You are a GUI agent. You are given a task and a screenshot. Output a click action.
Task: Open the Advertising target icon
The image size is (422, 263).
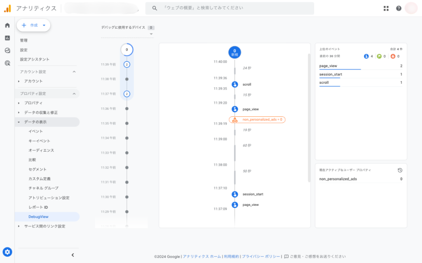point(7,63)
